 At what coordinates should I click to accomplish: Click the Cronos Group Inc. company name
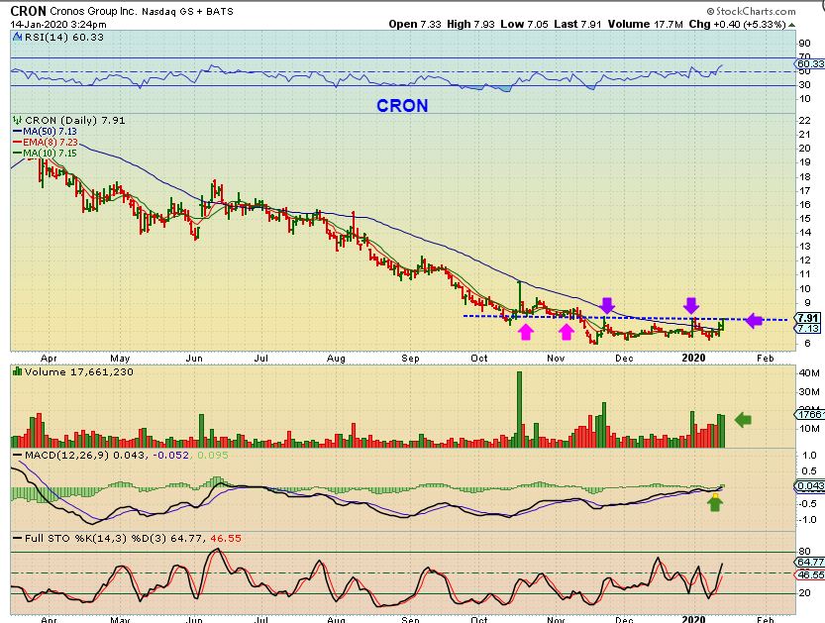93,11
